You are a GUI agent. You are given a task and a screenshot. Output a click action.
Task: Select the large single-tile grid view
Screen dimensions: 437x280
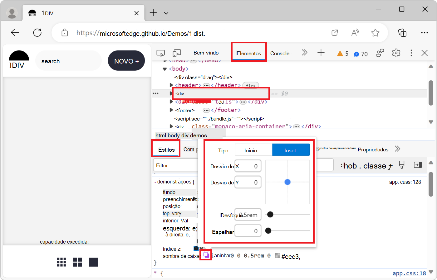[93, 262]
